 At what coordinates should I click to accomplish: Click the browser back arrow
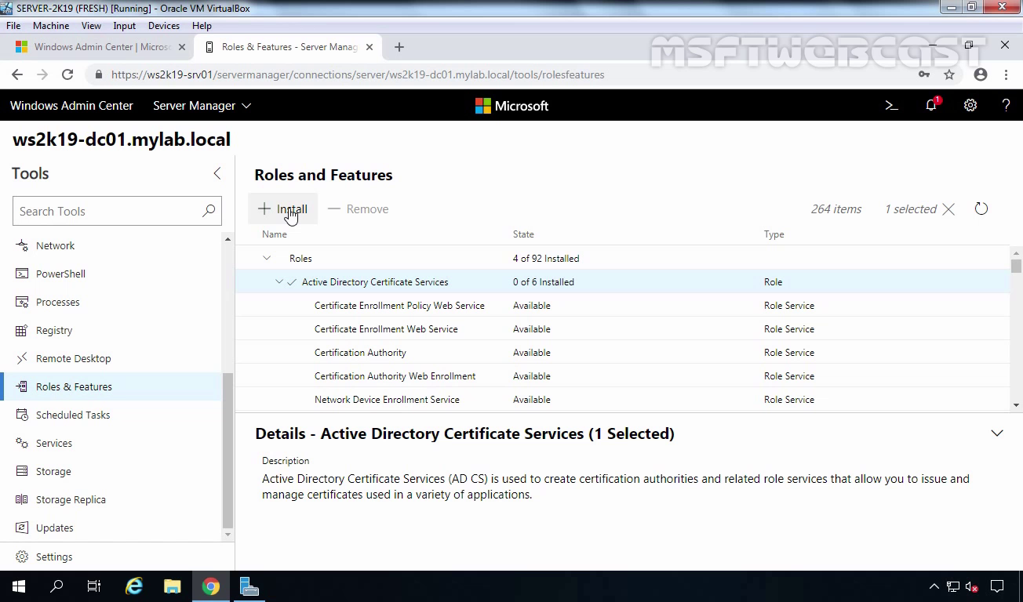17,74
